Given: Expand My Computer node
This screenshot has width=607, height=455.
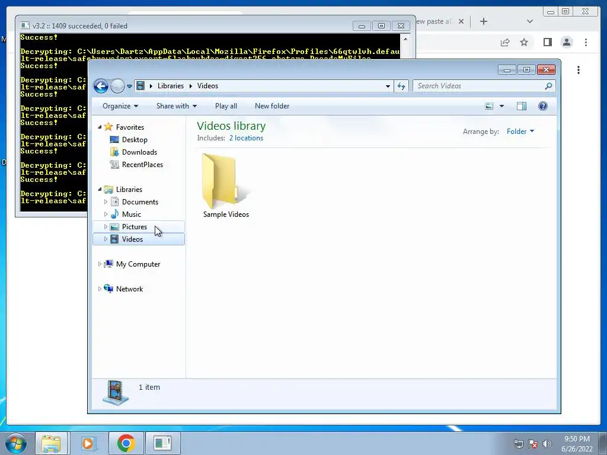Looking at the screenshot, I should point(100,264).
